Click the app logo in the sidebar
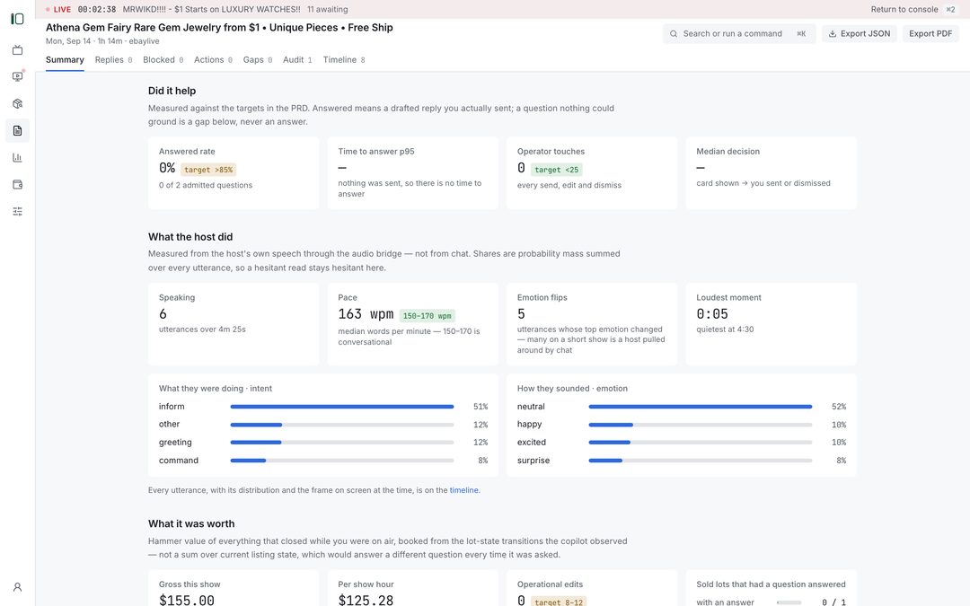The width and height of the screenshot is (970, 606). pos(17,19)
